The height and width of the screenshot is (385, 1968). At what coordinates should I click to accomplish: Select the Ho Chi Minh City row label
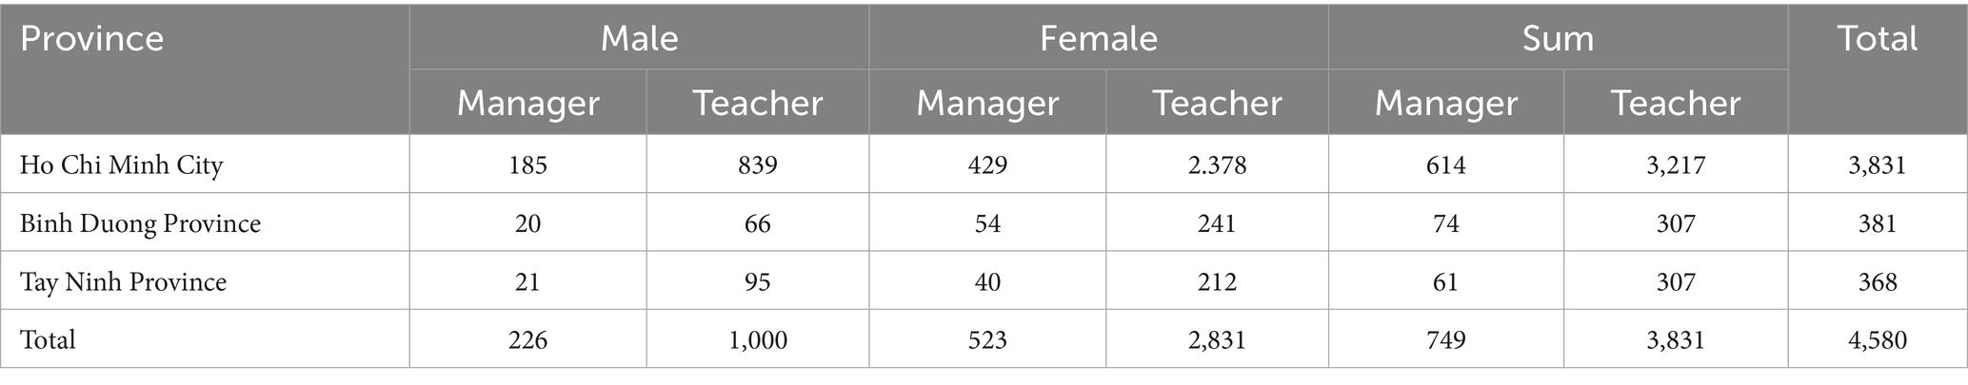(121, 165)
